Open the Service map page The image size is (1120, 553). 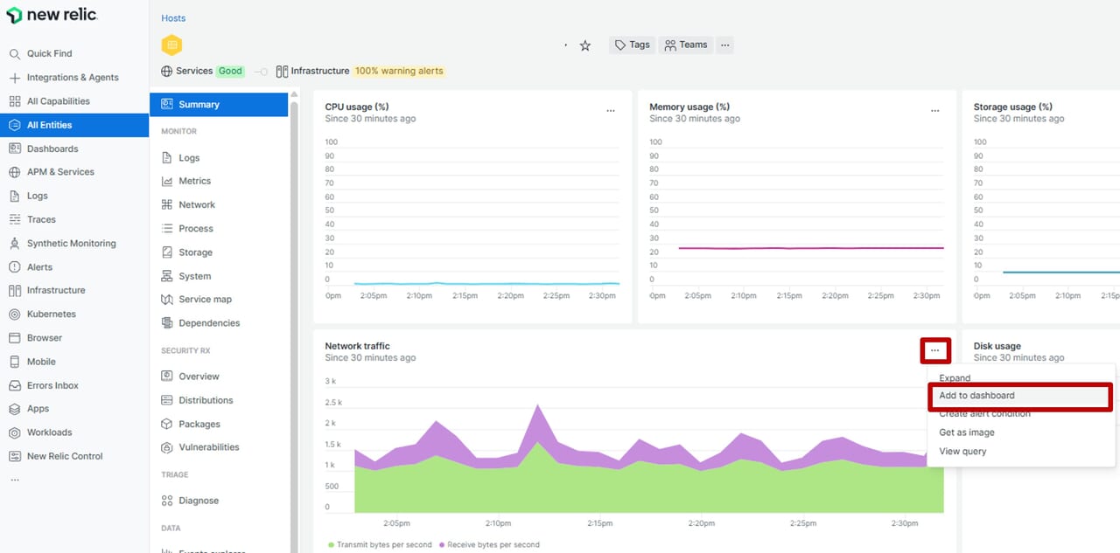[205, 300]
